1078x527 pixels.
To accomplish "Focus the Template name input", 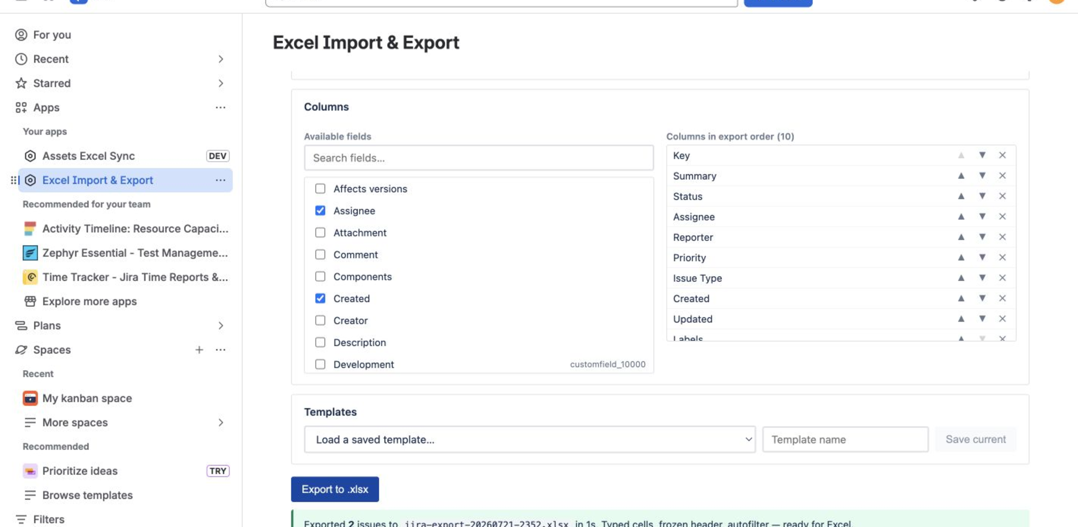I will [845, 439].
